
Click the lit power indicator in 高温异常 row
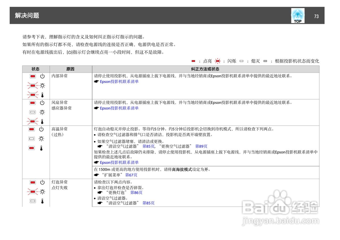pyautogui.click(x=32, y=129)
